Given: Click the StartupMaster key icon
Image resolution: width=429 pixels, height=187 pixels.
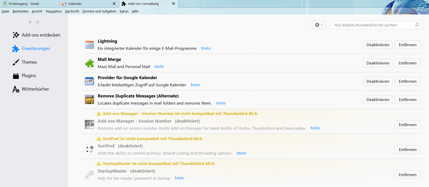Looking at the screenshot, I should pyautogui.click(x=89, y=175).
